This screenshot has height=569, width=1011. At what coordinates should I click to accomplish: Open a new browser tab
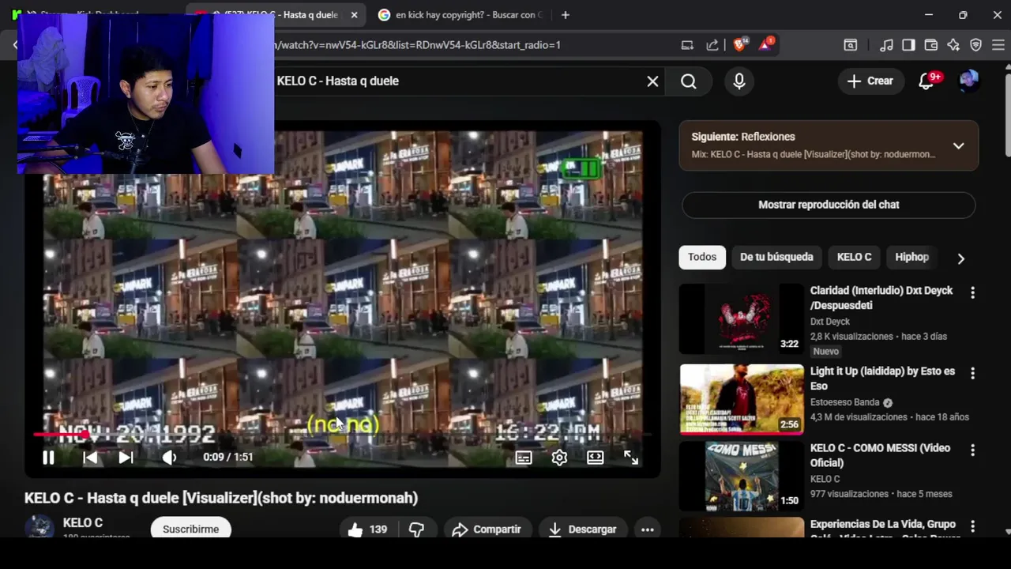coord(565,15)
